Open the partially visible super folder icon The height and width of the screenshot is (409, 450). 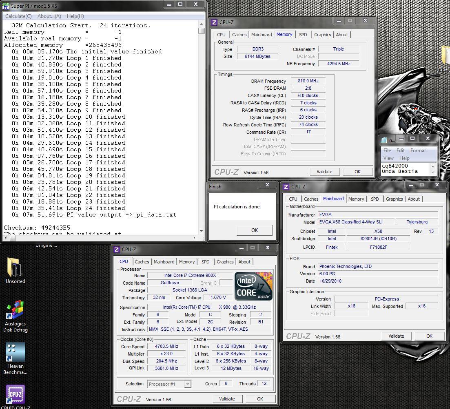point(446,58)
